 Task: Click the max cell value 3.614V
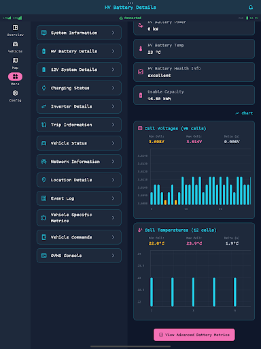pos(194,142)
